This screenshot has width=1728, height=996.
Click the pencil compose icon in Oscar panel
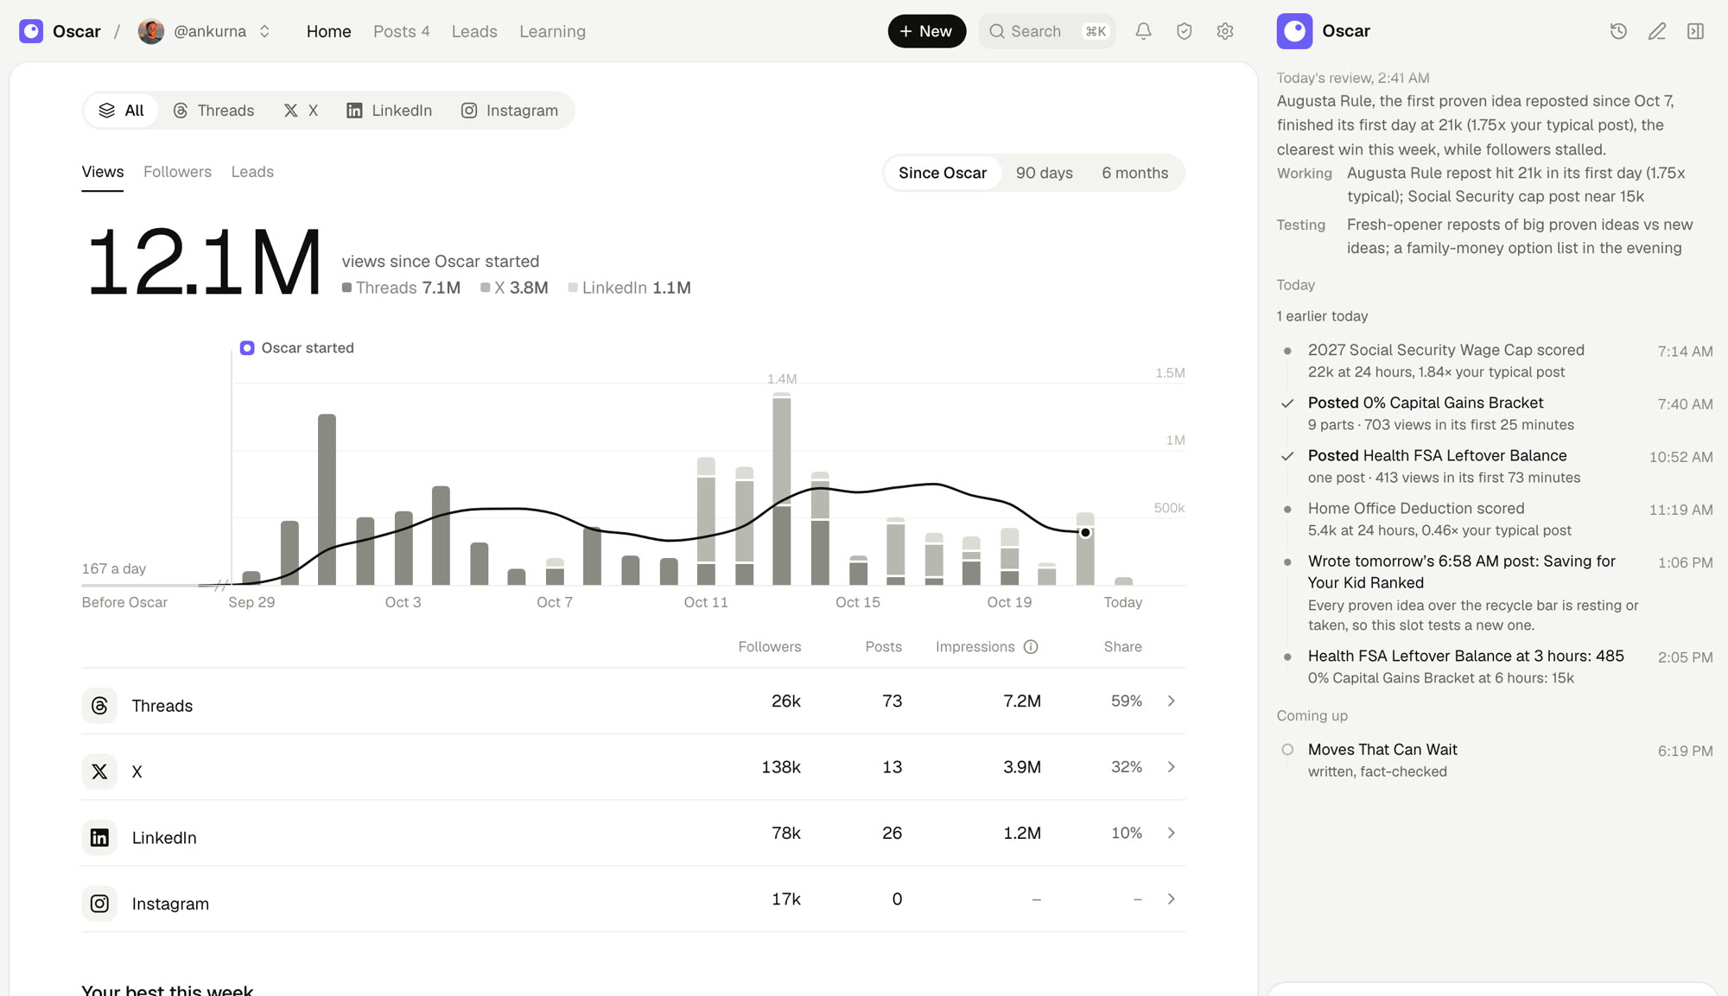pos(1656,31)
